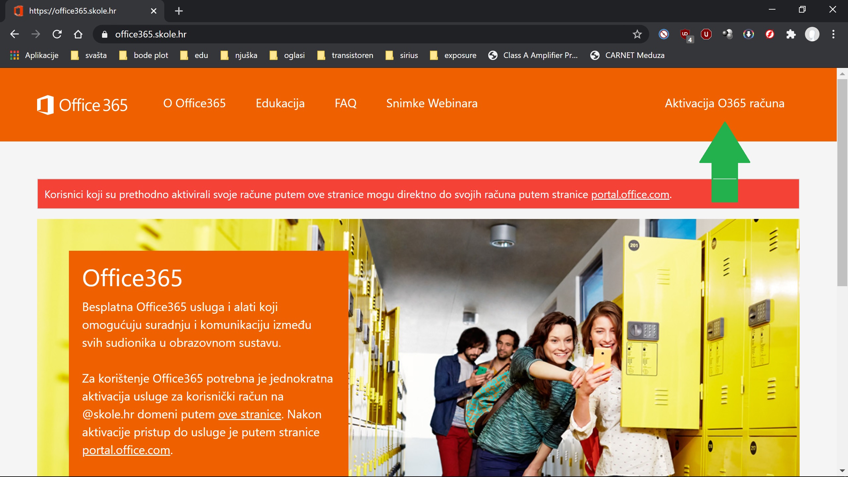The width and height of the screenshot is (848, 477).
Task: Restore down the Chrome window
Action: point(802,10)
